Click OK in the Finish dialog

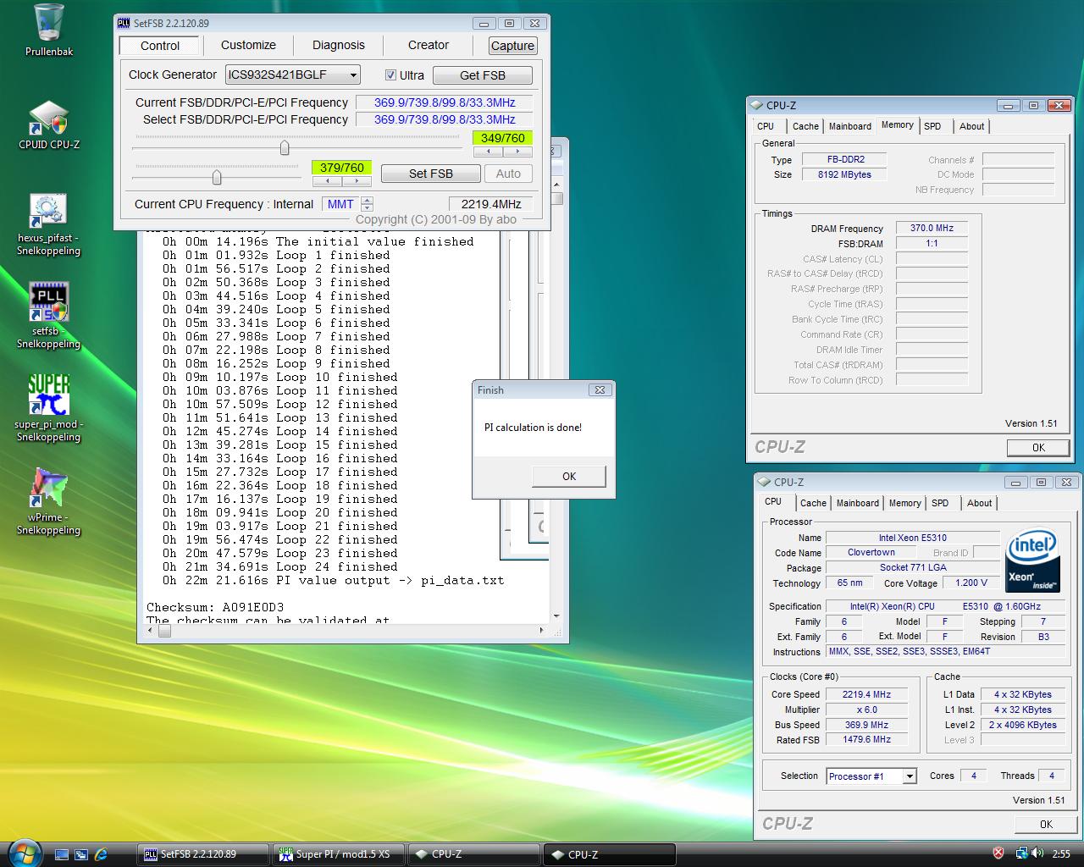point(569,477)
